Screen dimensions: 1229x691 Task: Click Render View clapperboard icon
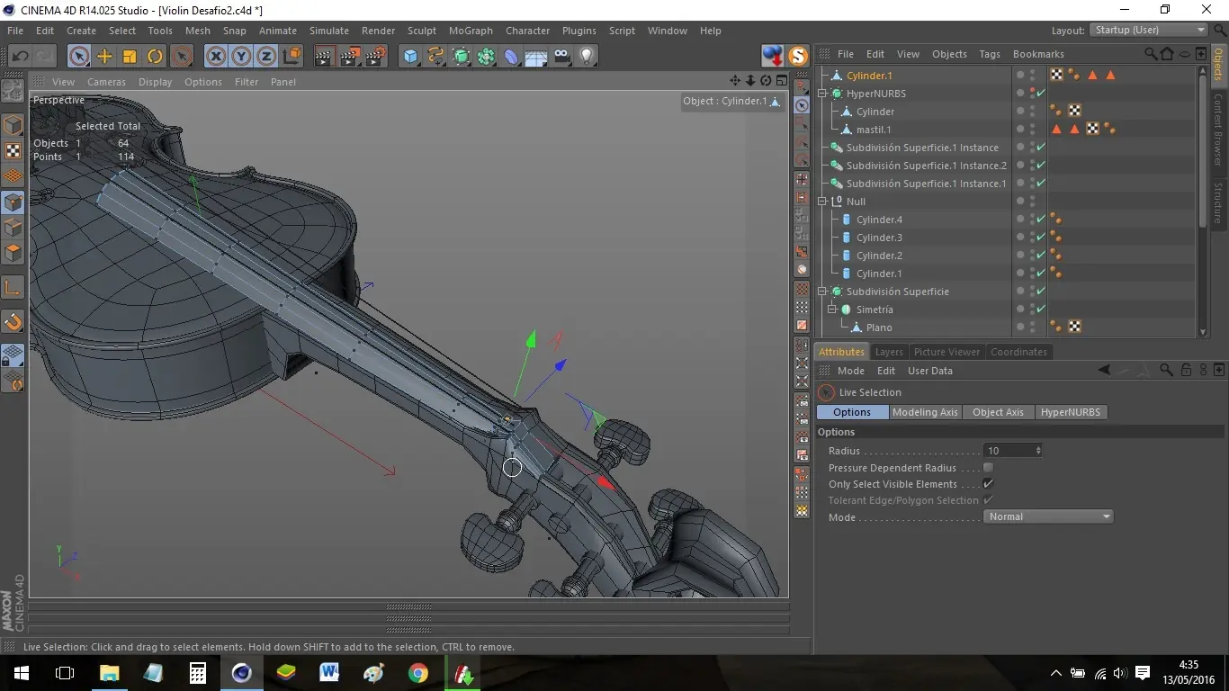tap(325, 56)
